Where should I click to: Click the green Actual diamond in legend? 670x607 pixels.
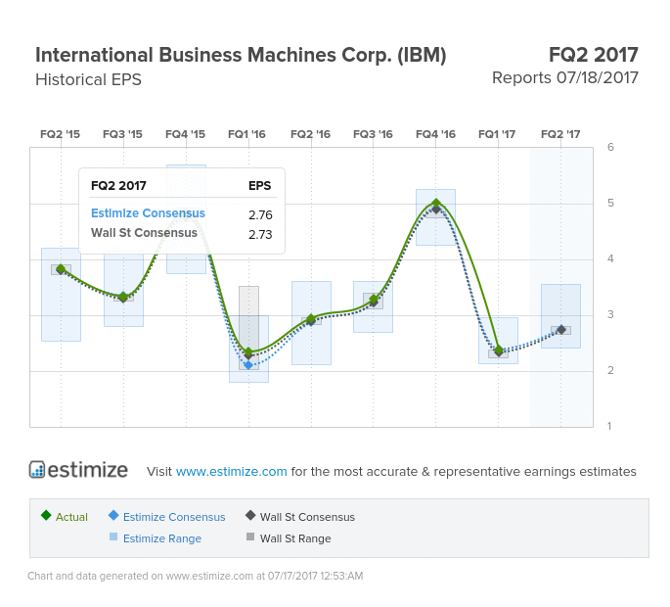46,515
